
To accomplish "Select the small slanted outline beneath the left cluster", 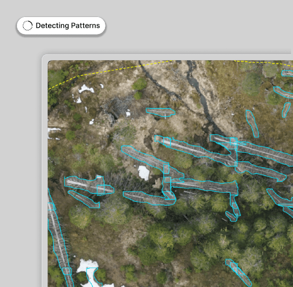I will tap(84, 199).
